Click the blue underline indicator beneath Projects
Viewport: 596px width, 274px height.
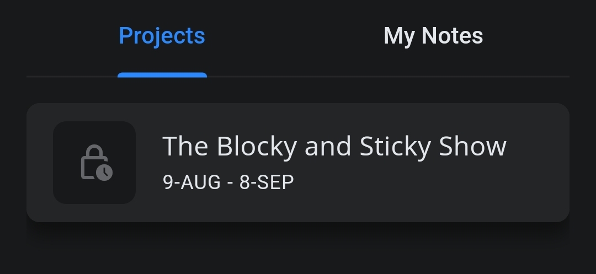pos(162,75)
